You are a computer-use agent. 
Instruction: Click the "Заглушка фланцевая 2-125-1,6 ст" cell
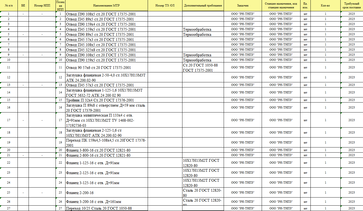point(106,133)
